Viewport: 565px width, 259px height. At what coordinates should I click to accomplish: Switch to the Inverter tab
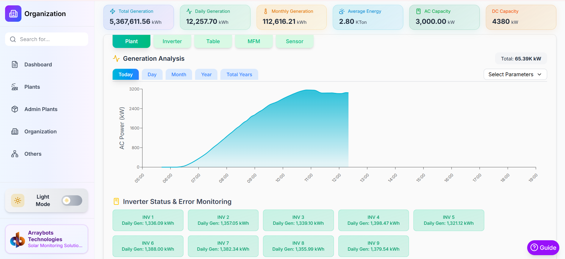click(x=172, y=41)
